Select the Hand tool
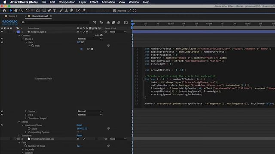The width and height of the screenshot is (275, 154). (x=16, y=10)
